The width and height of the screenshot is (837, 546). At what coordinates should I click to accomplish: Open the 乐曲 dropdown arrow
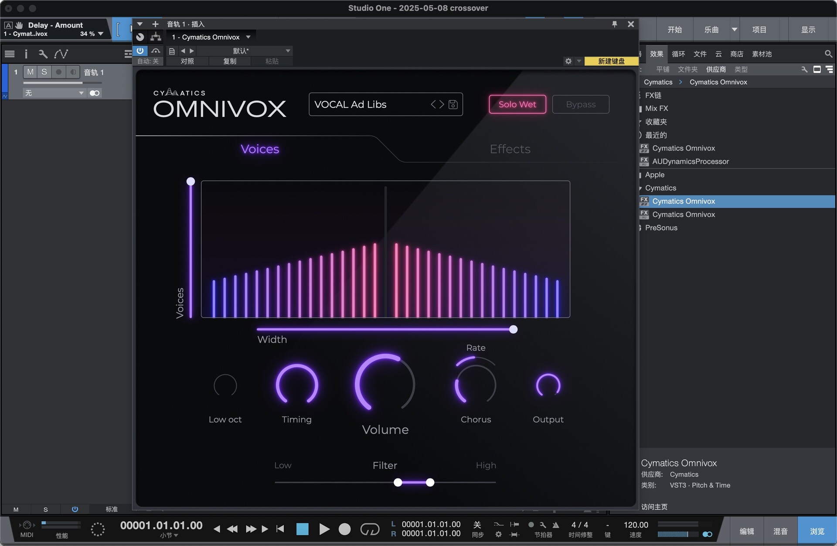pyautogui.click(x=735, y=30)
